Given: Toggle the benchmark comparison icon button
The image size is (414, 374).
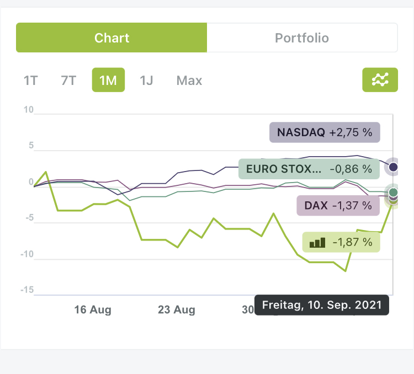Looking at the screenshot, I should tap(380, 80).
